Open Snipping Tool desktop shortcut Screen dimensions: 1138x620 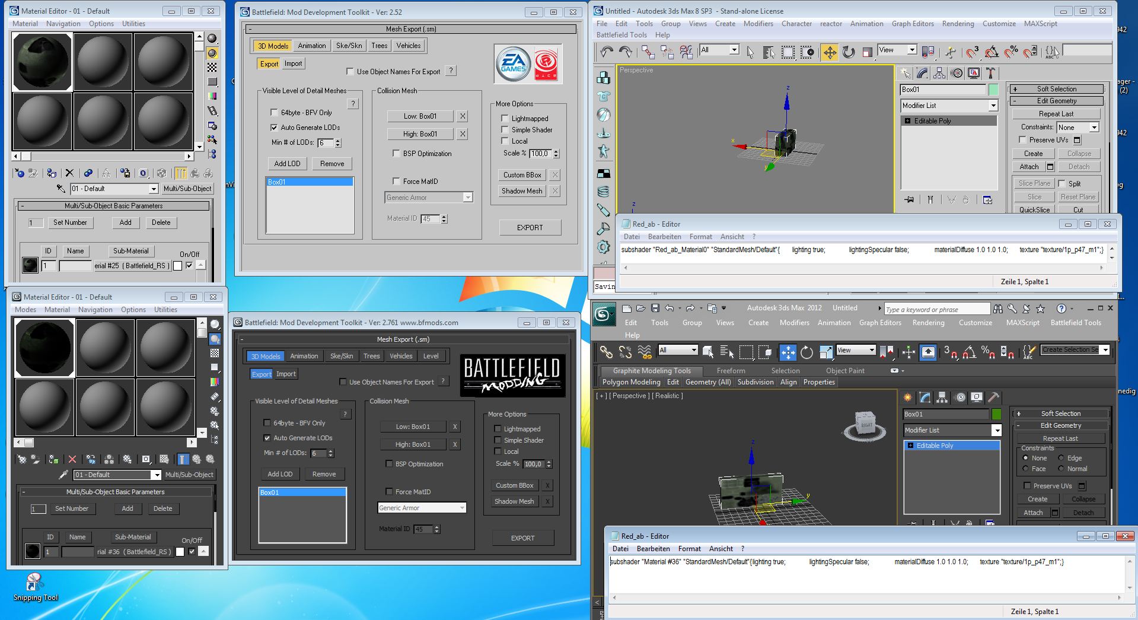(36, 587)
